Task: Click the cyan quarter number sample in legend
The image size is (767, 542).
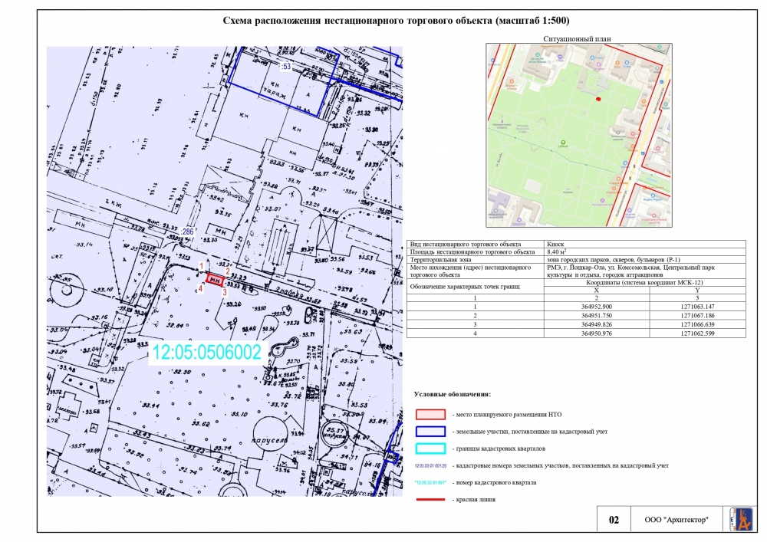Action: [430, 482]
